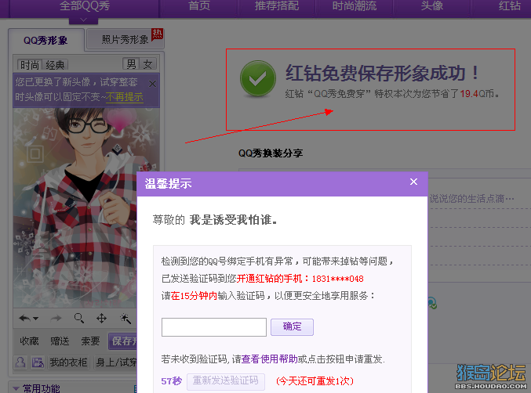Screen dimensions: 531x393
Task: Click the 今天还可重发1次 notice text
Action: [315, 381]
